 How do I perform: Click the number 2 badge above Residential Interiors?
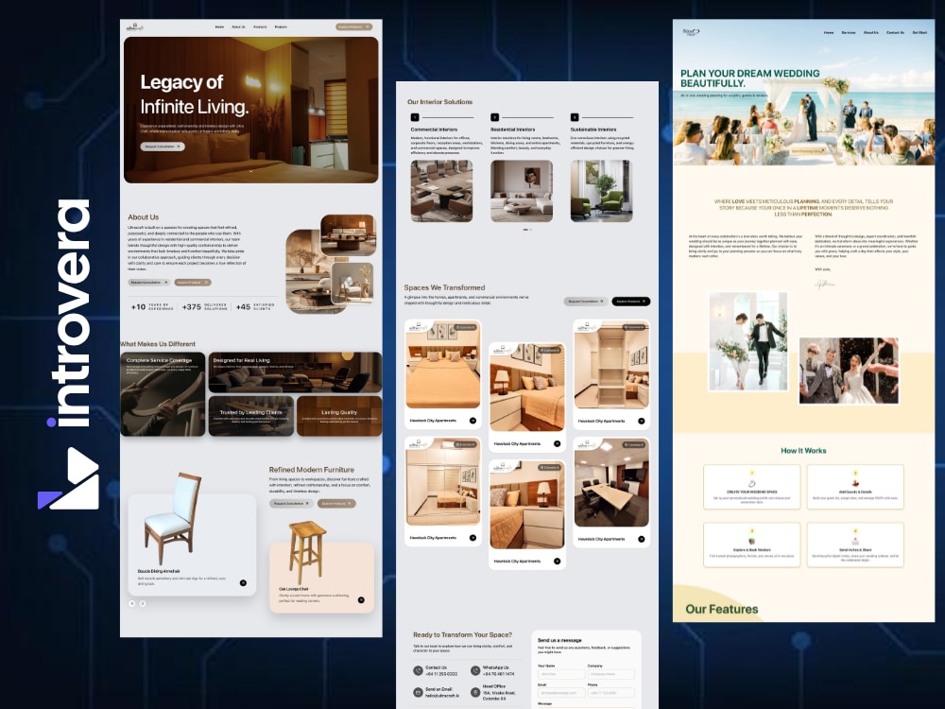point(494,117)
